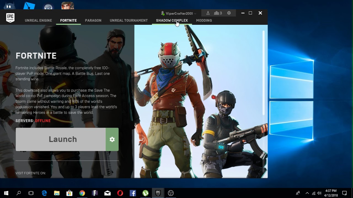
Task: Expand hidden system tray icons chevron
Action: (x=307, y=193)
